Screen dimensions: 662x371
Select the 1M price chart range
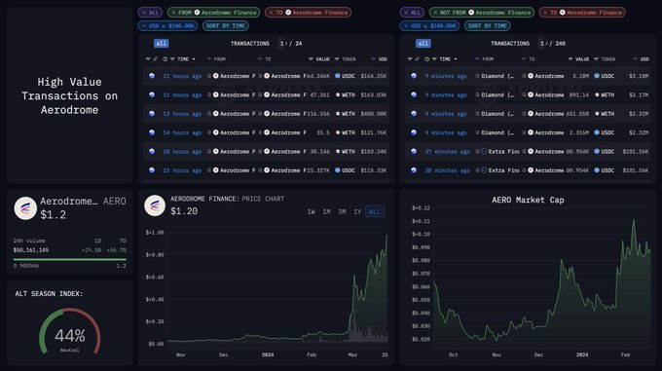point(326,212)
